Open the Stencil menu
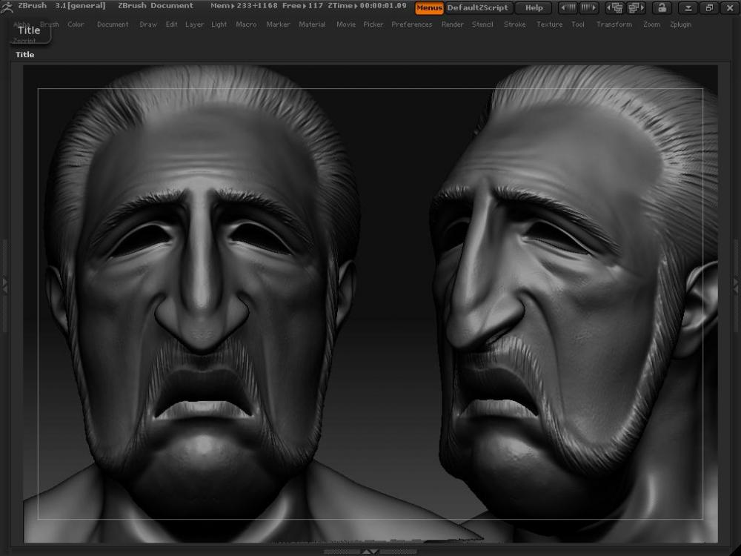 tap(482, 24)
